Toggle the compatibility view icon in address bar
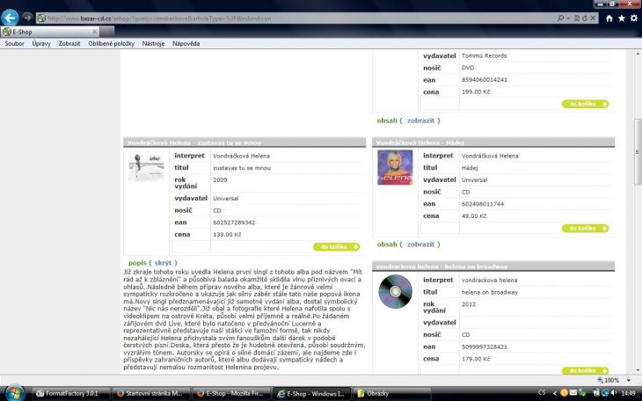Viewport: 642px width, 401px height. point(577,18)
